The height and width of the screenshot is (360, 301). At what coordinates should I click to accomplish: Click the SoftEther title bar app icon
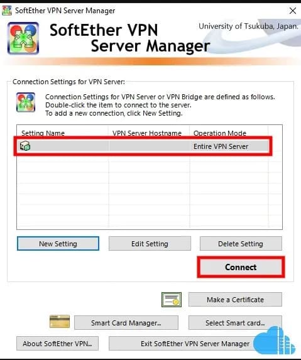point(7,11)
